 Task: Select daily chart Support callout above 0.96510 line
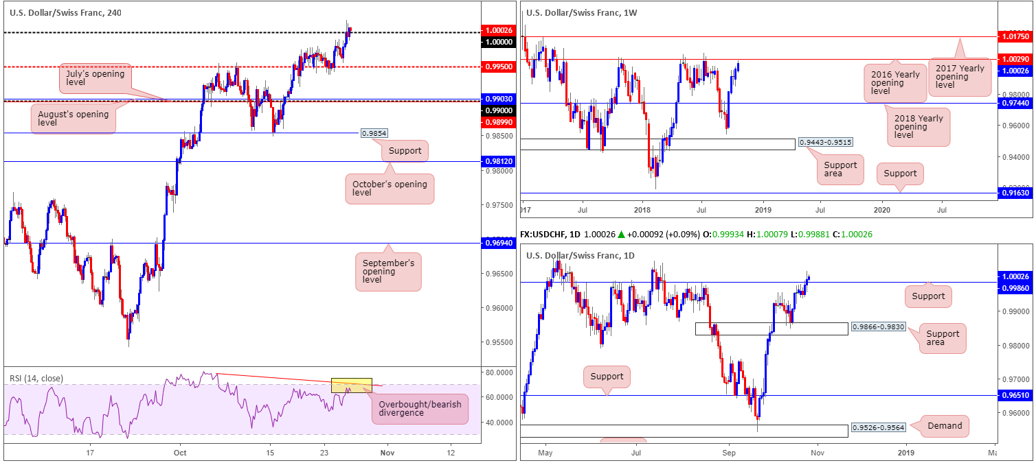pyautogui.click(x=607, y=377)
